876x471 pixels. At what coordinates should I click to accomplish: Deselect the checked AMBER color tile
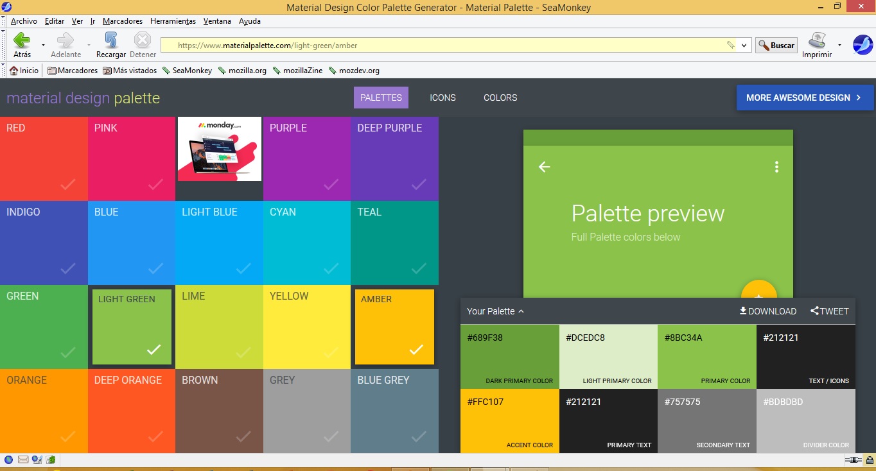coord(394,327)
